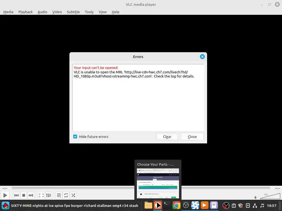Minimize the VLC media player window
Viewport: 282px width, 211px height.
tap(262, 4)
